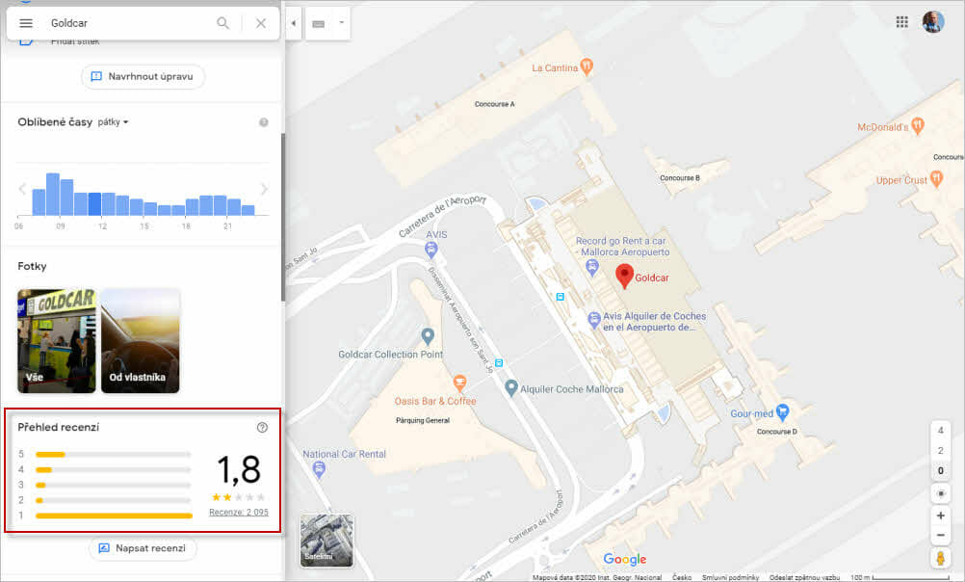
Task: Switch to Satellite view thumbnail
Action: (x=326, y=541)
